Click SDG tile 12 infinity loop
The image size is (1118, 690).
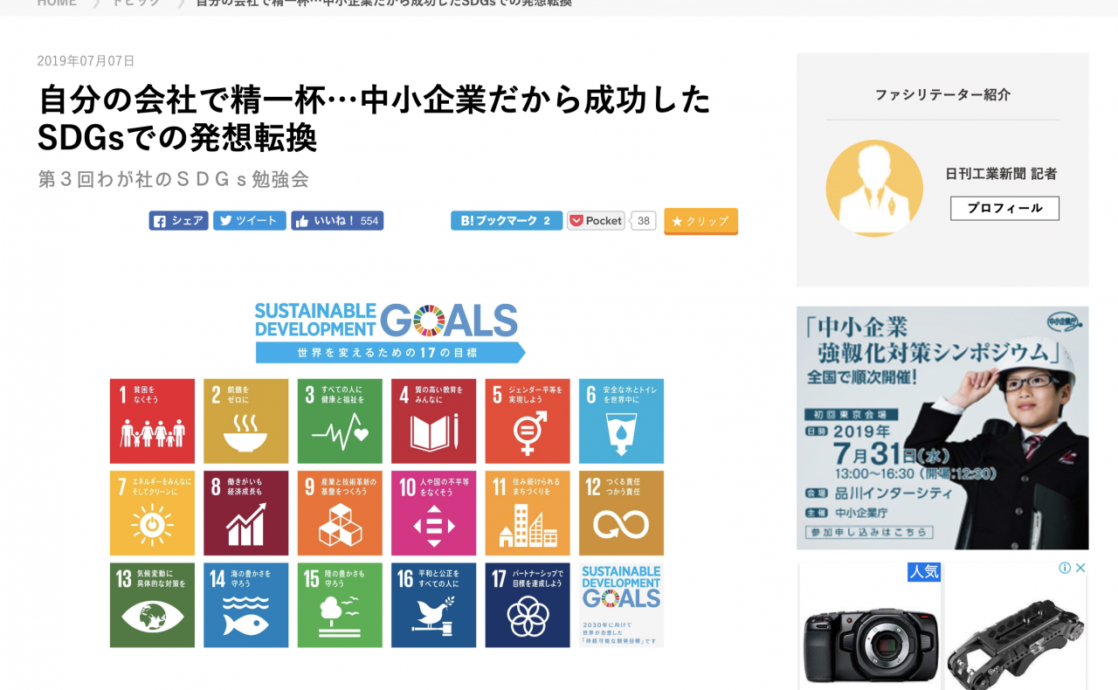point(622,514)
